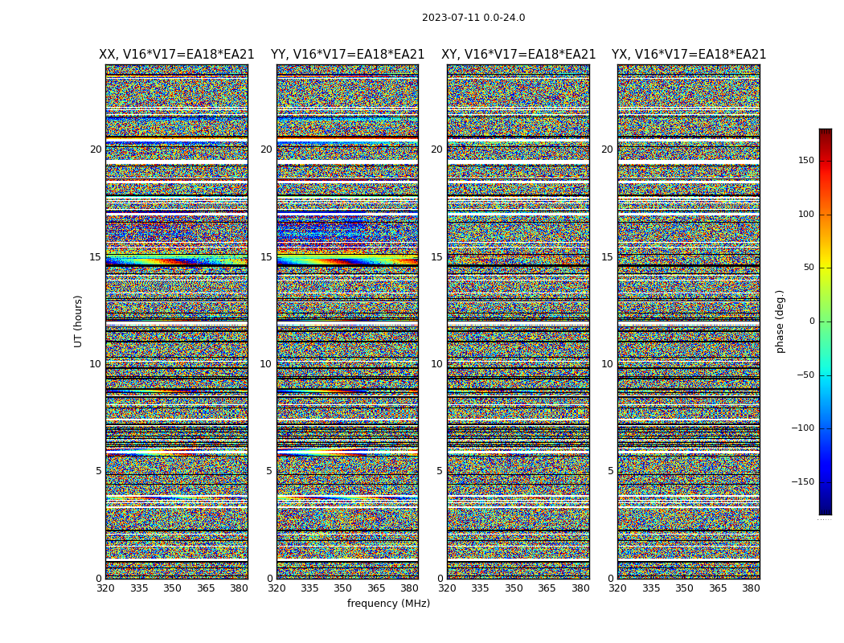The height and width of the screenshot is (643, 844).
Task: Select the 'XY, V16*V17=EA18*EA21' panel title
Action: pyautogui.click(x=518, y=55)
